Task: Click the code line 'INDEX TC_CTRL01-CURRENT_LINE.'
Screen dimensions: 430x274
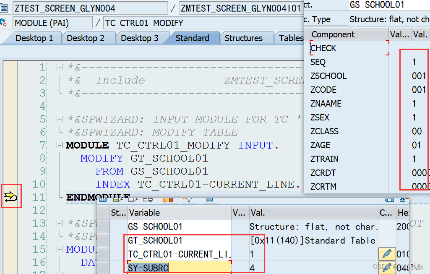Action: pos(198,184)
